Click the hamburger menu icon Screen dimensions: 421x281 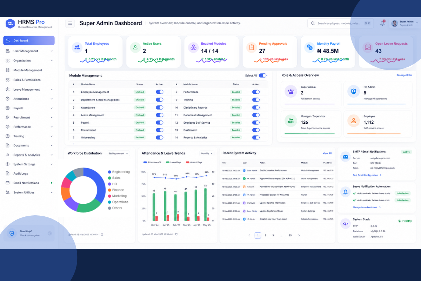click(x=70, y=23)
